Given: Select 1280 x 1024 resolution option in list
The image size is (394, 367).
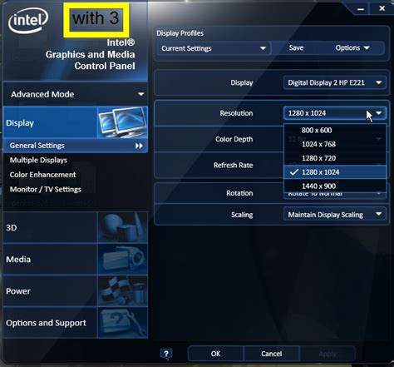Looking at the screenshot, I should tap(335, 172).
